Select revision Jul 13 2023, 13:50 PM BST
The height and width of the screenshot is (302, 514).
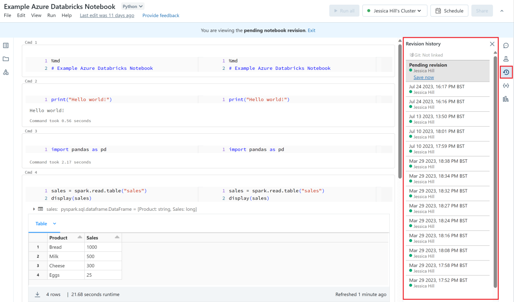click(448, 119)
